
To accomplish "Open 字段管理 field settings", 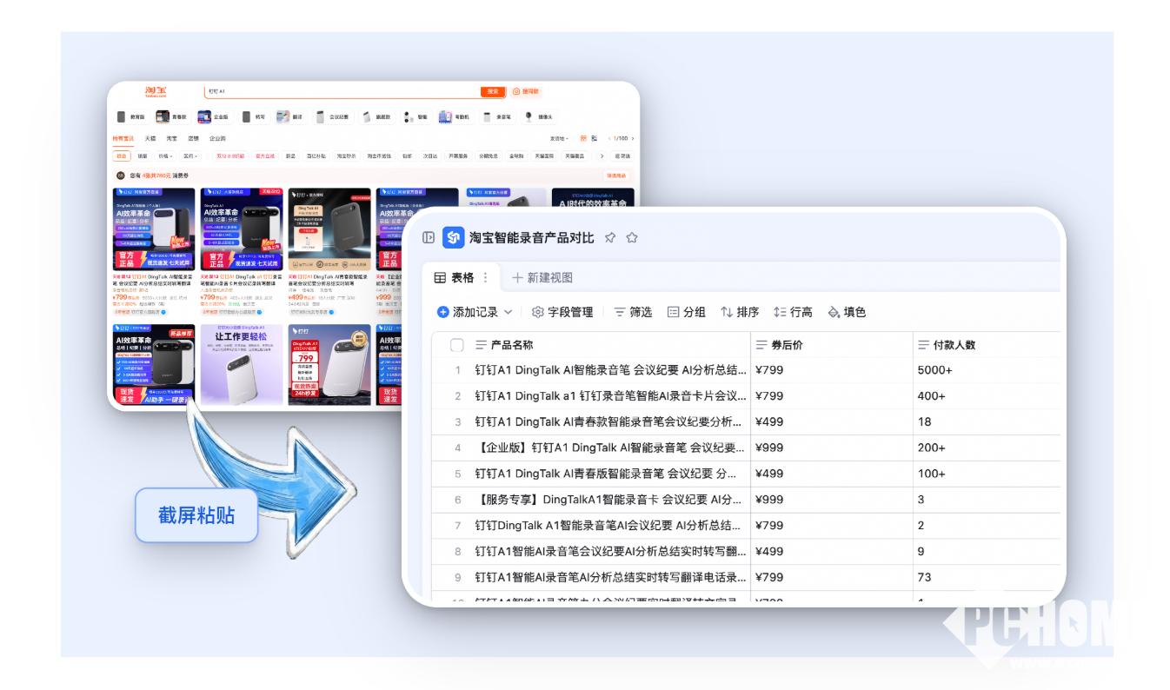I will coord(562,312).
